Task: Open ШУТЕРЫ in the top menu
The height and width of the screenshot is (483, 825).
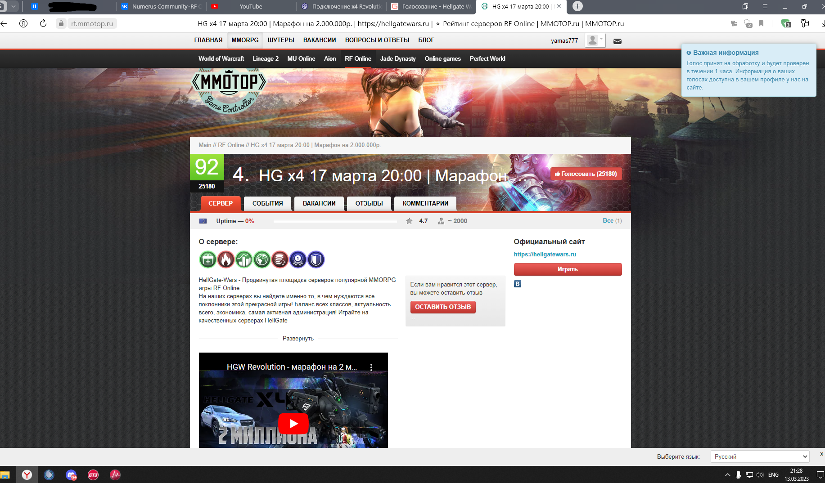Action: [281, 40]
